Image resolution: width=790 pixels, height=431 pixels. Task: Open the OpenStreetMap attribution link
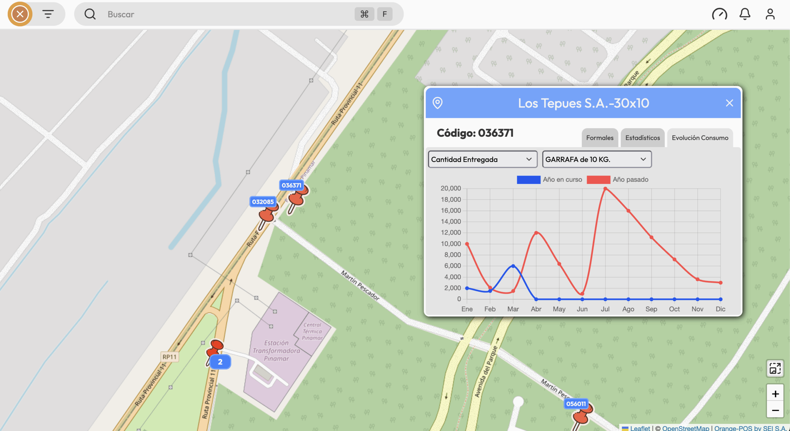pyautogui.click(x=686, y=428)
